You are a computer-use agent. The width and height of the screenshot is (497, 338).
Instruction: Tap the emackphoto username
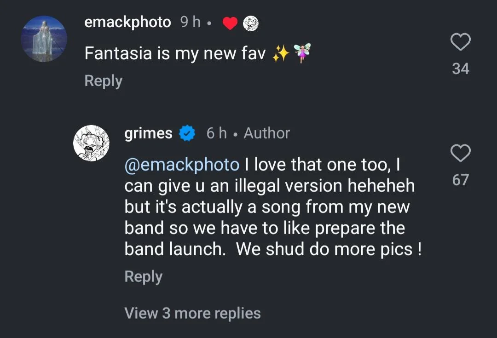127,22
